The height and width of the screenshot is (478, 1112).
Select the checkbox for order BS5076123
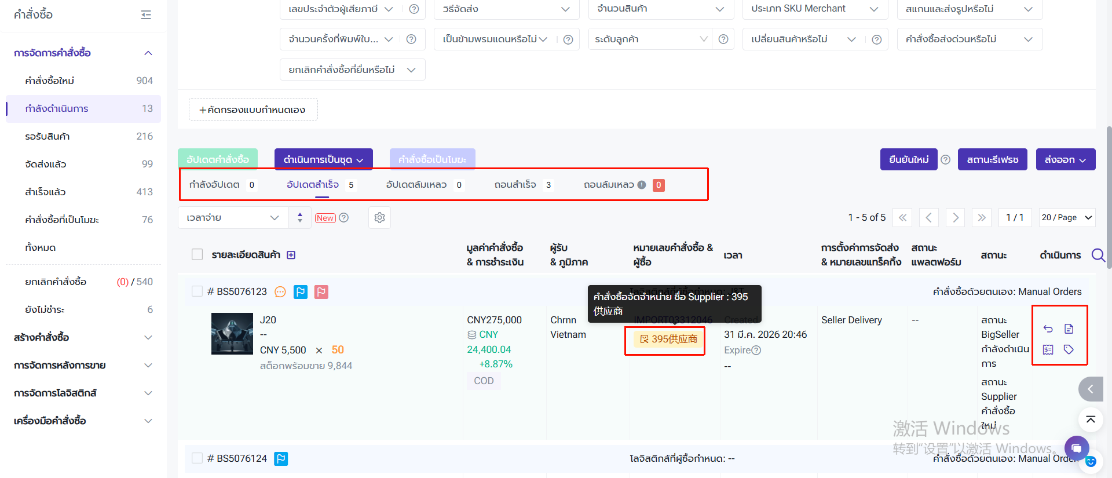pos(197,291)
